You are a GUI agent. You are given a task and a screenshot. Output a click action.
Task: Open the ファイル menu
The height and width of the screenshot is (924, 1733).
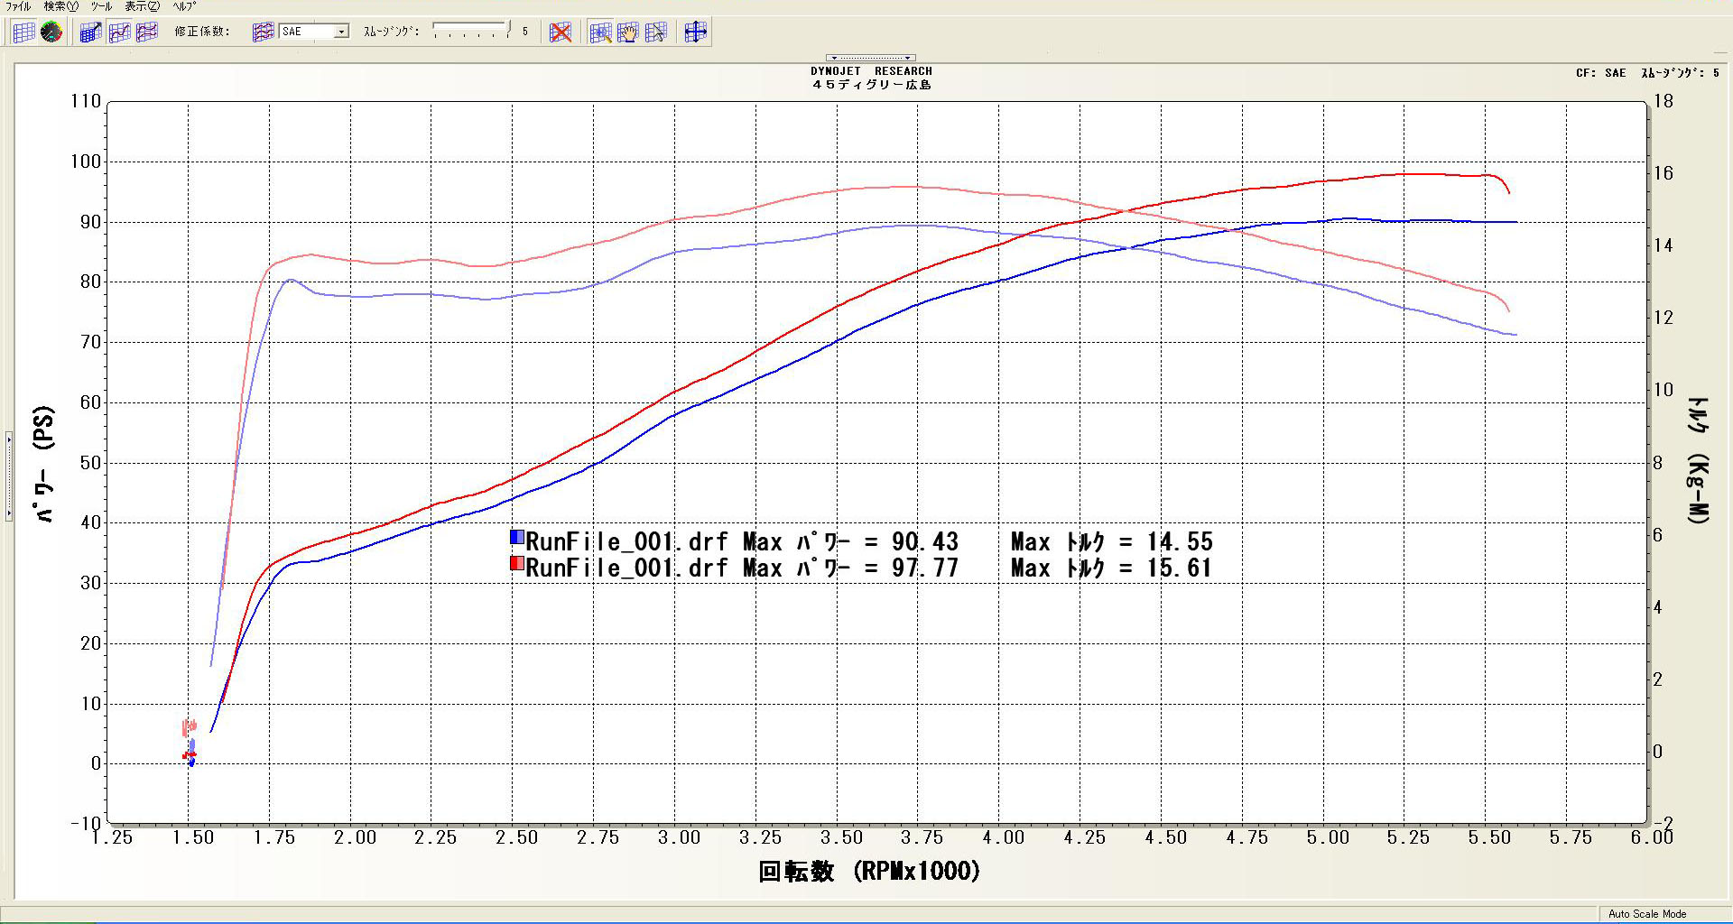pos(18,6)
